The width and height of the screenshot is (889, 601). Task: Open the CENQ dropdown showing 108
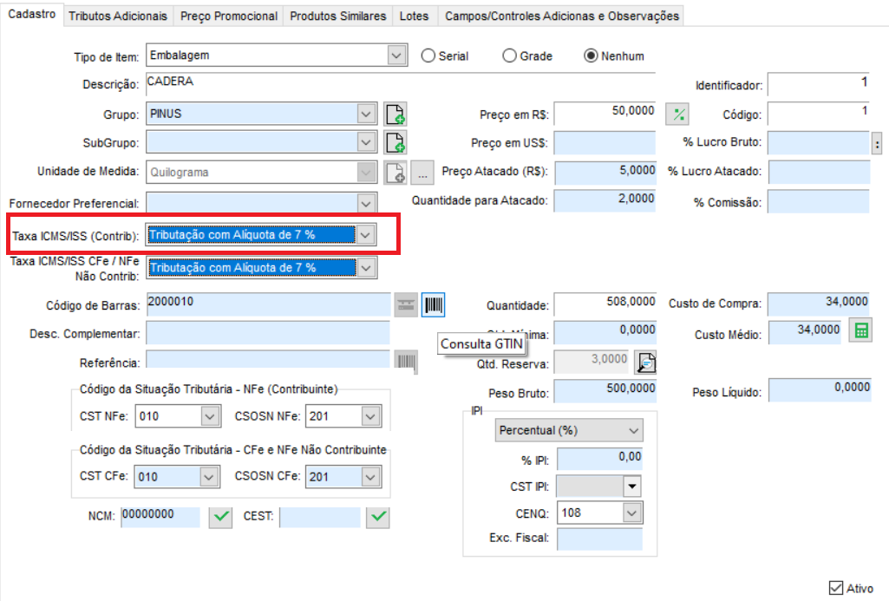click(x=631, y=513)
